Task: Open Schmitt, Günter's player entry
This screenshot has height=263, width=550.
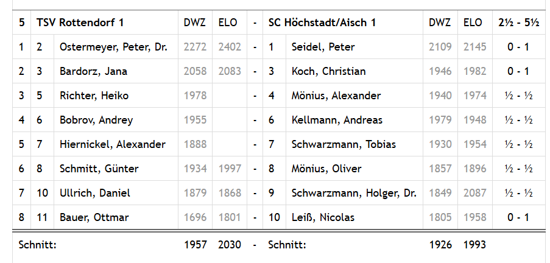Action: coord(99,169)
